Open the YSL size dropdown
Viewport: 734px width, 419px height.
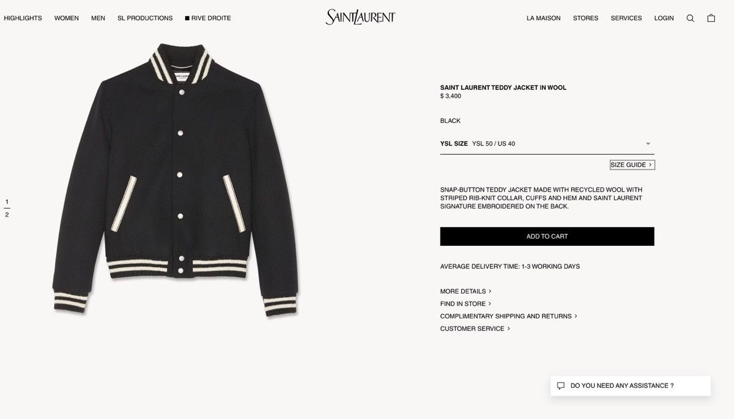tap(547, 144)
